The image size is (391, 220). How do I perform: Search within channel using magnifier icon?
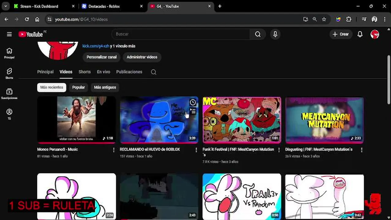(154, 72)
